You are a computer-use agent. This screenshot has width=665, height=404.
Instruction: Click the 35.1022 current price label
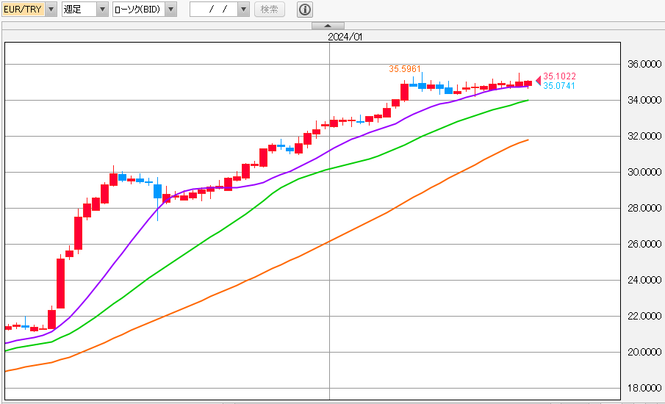559,76
